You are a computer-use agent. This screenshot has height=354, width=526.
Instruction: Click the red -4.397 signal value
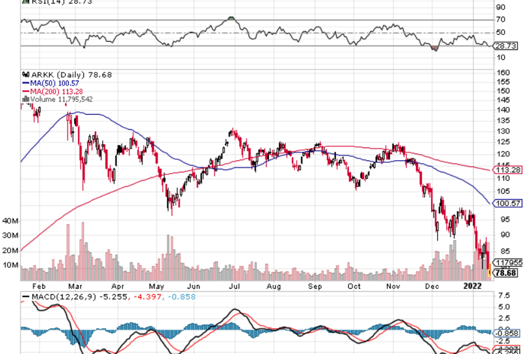147,297
